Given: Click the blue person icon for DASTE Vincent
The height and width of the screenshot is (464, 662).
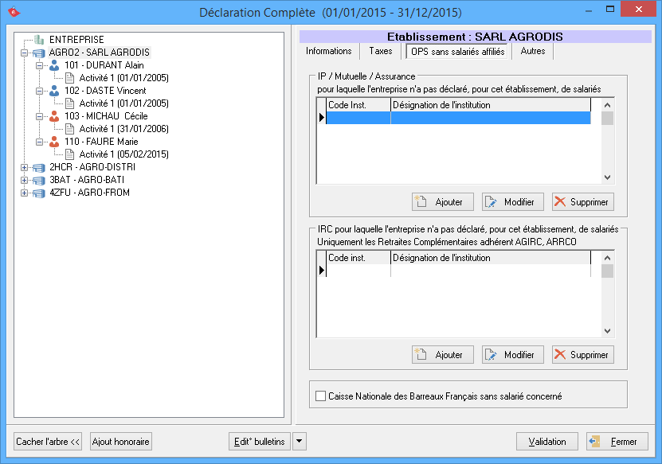Looking at the screenshot, I should pos(54,91).
